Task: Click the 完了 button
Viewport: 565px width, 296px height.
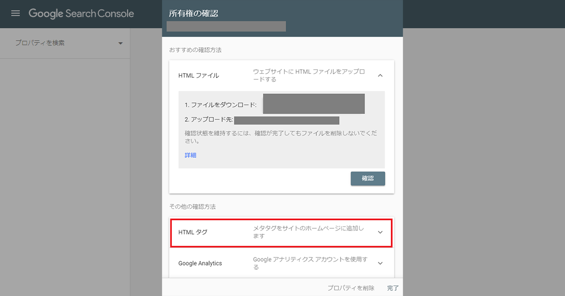Action: click(393, 288)
